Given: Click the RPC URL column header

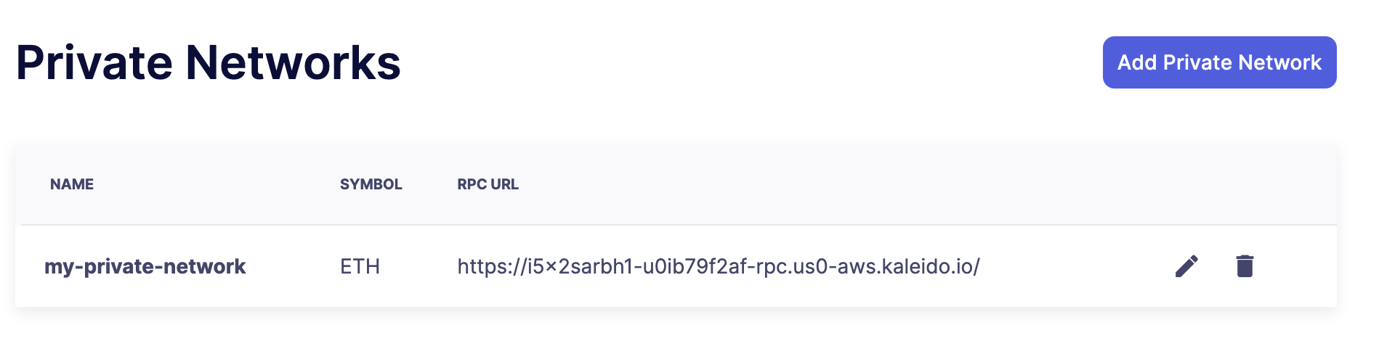Looking at the screenshot, I should (488, 184).
